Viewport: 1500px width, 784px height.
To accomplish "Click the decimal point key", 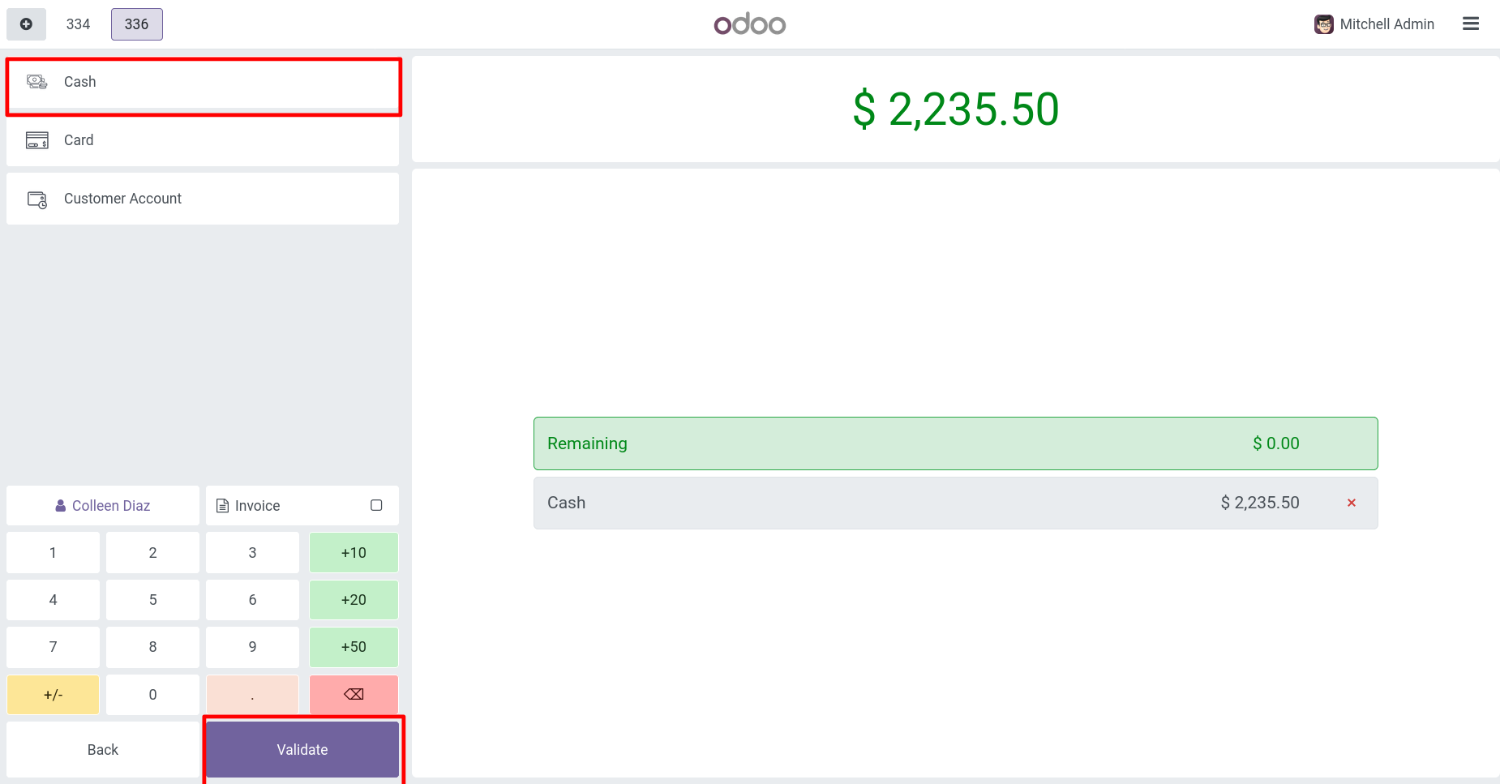I will tap(252, 695).
